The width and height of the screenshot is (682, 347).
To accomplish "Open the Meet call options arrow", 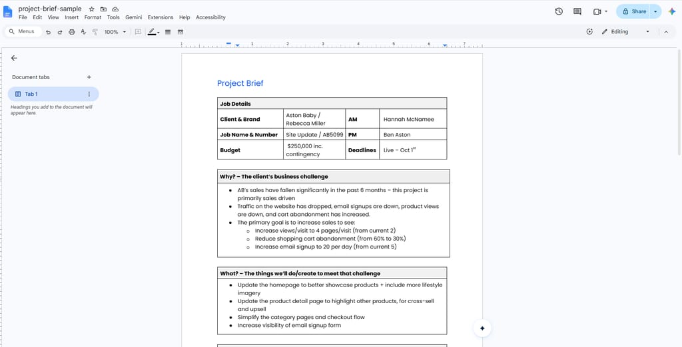I will click(606, 12).
